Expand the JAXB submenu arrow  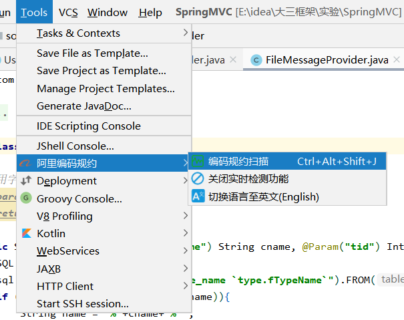point(185,269)
